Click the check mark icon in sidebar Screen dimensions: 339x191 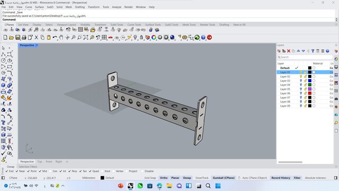tap(3, 153)
